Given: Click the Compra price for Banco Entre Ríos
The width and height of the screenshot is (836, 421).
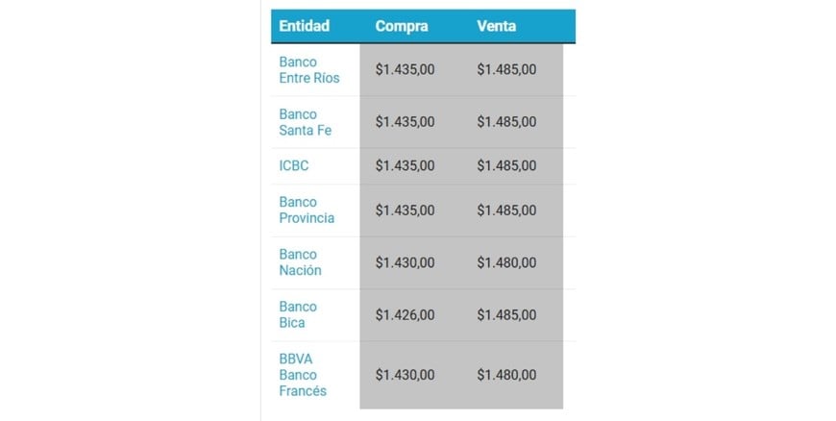Looking at the screenshot, I should (405, 69).
